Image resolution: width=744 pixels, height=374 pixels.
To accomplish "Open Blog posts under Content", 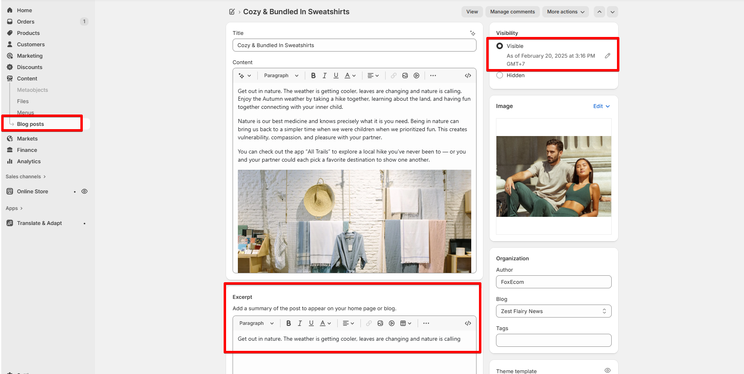I will (30, 124).
